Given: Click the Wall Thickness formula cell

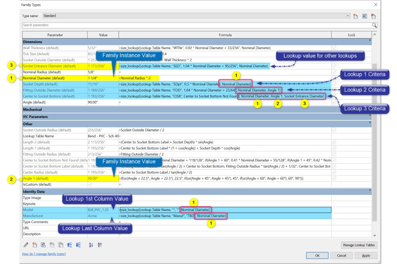Looking at the screenshot, I should [225, 48].
